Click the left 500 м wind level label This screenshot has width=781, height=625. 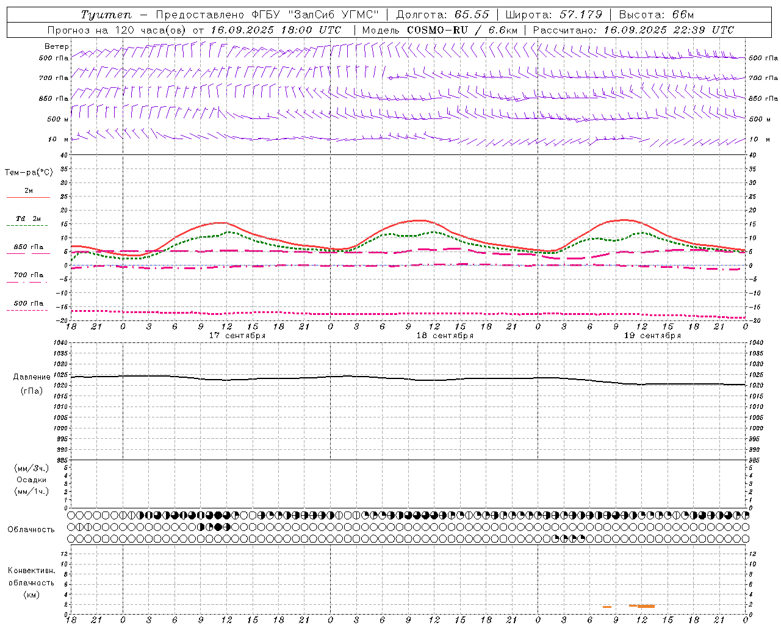[x=58, y=119]
